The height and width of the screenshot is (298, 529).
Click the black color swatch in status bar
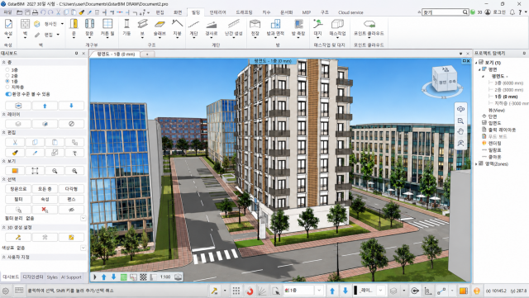355,291
